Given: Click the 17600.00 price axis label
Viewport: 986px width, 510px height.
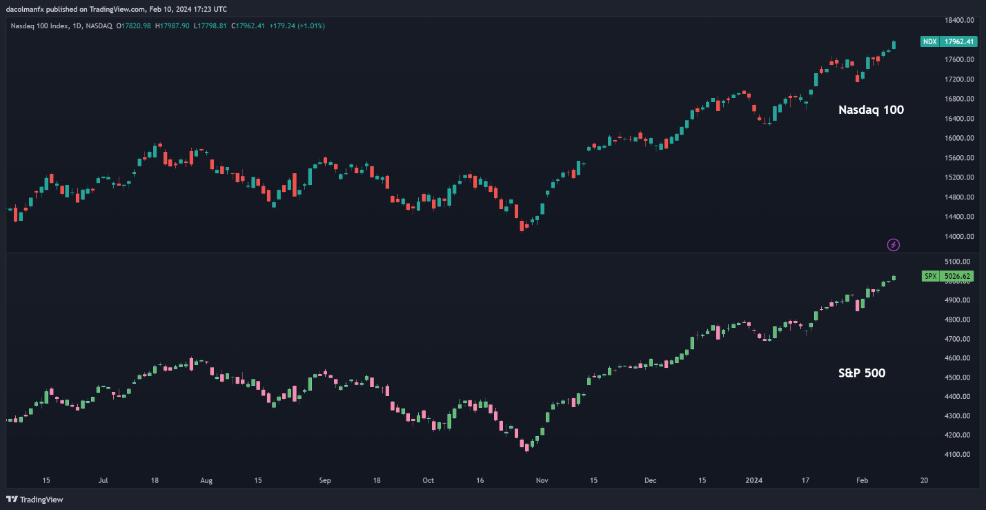Looking at the screenshot, I should tap(959, 59).
